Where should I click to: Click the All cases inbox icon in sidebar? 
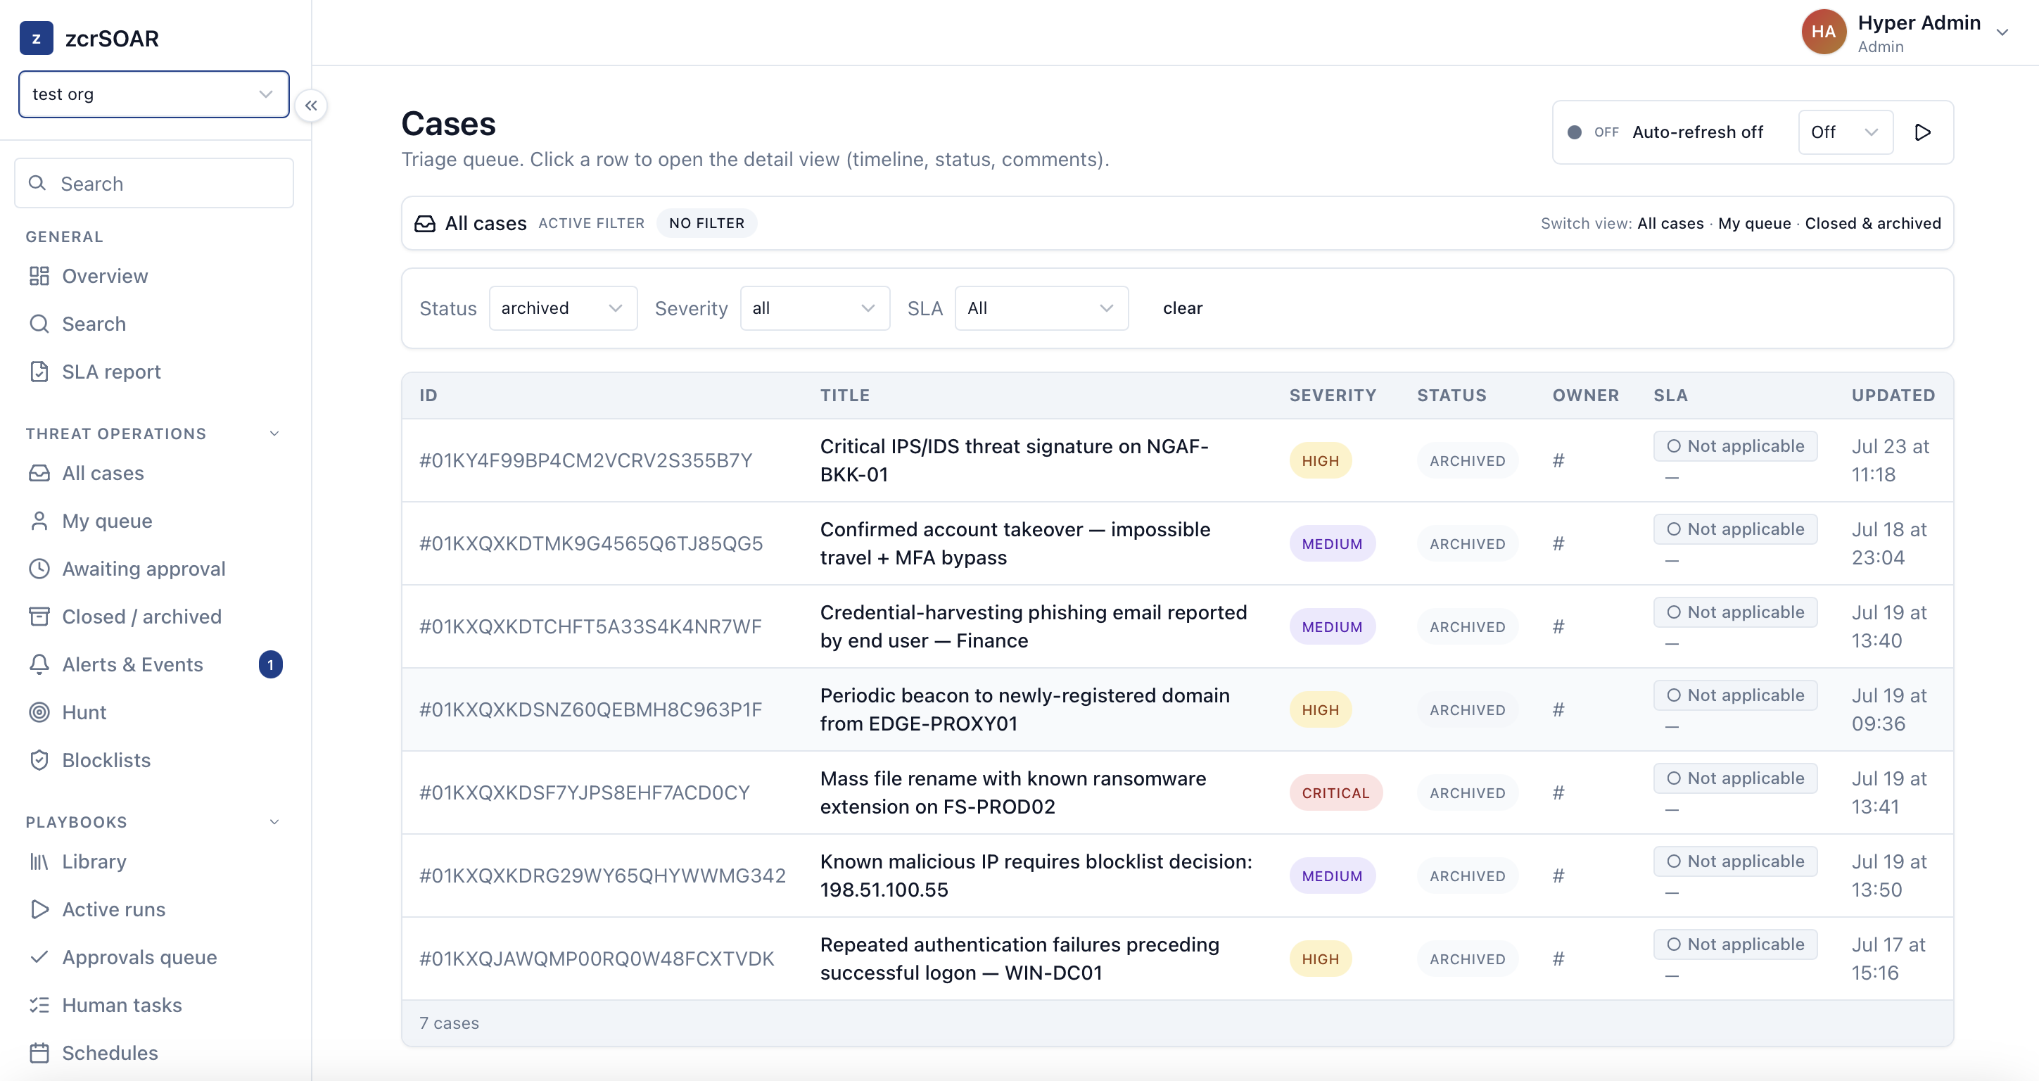pos(39,473)
